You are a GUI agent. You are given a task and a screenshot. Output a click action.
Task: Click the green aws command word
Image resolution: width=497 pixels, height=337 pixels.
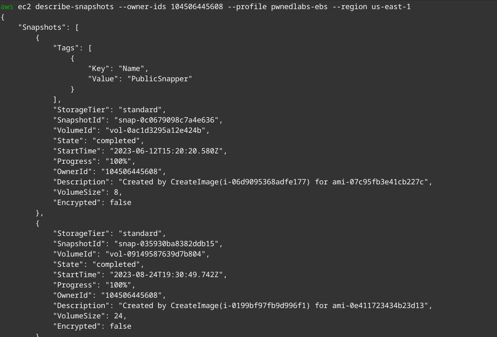(7, 7)
